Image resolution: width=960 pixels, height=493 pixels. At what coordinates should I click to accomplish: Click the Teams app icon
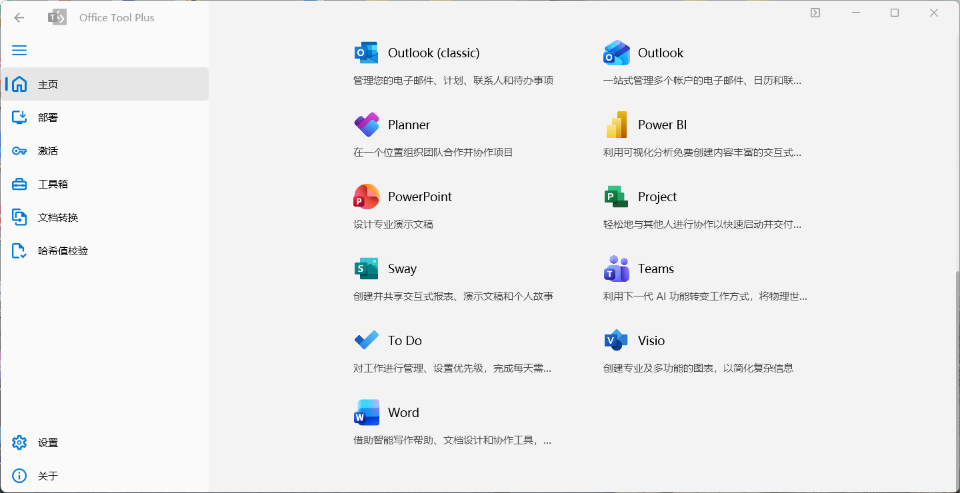616,268
